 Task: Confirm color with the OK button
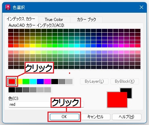pyautogui.click(x=65, y=117)
